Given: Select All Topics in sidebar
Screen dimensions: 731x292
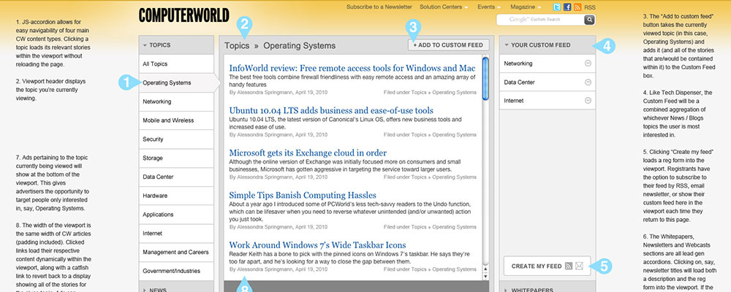Looking at the screenshot, I should (176, 64).
